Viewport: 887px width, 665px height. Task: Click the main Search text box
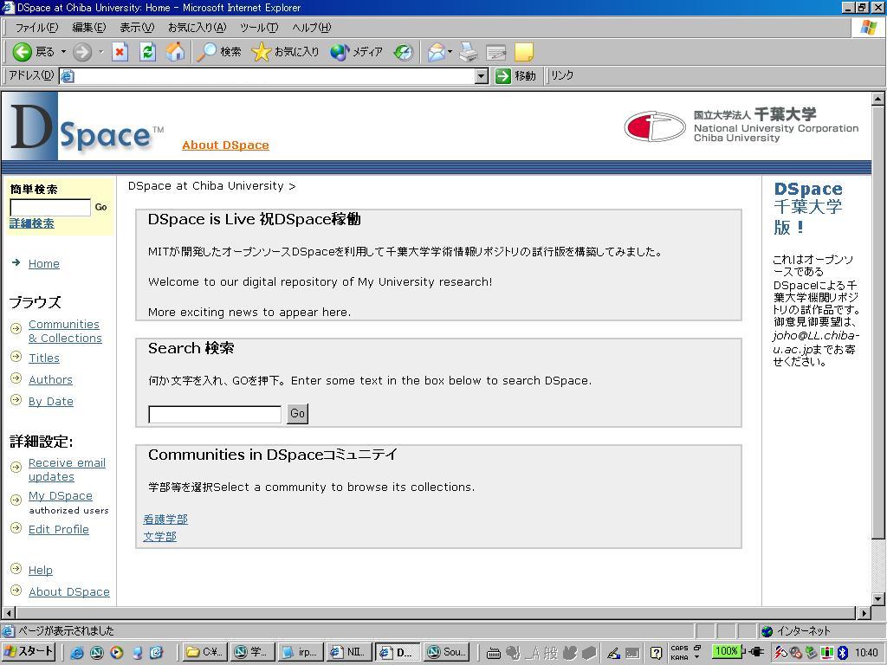215,414
